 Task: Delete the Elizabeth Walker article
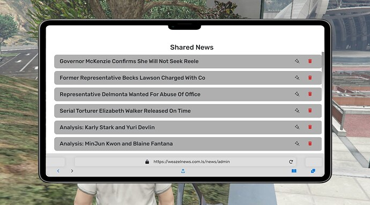310,111
